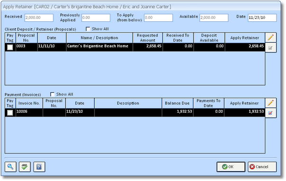
Task: Select invoice date 11/23/10 cell
Action: (80, 112)
